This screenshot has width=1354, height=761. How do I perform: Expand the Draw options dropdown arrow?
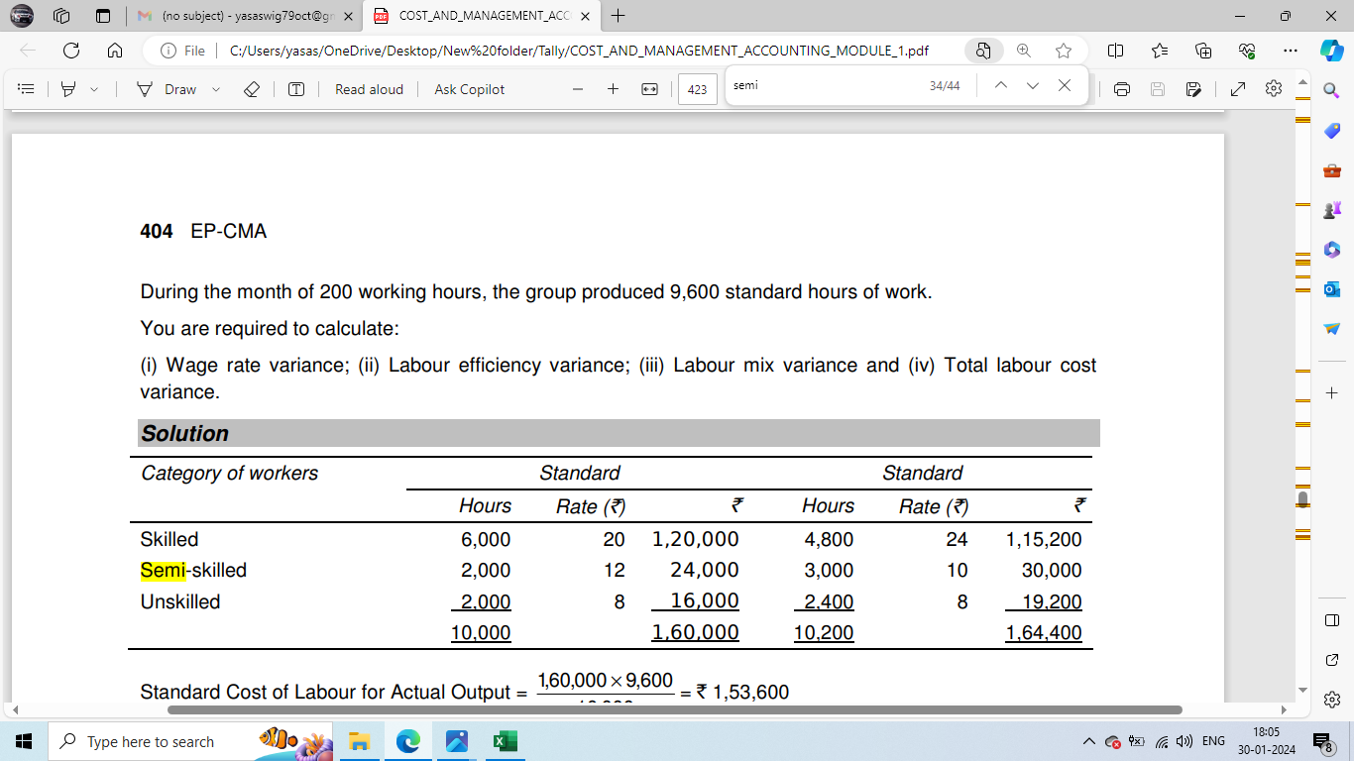[215, 89]
